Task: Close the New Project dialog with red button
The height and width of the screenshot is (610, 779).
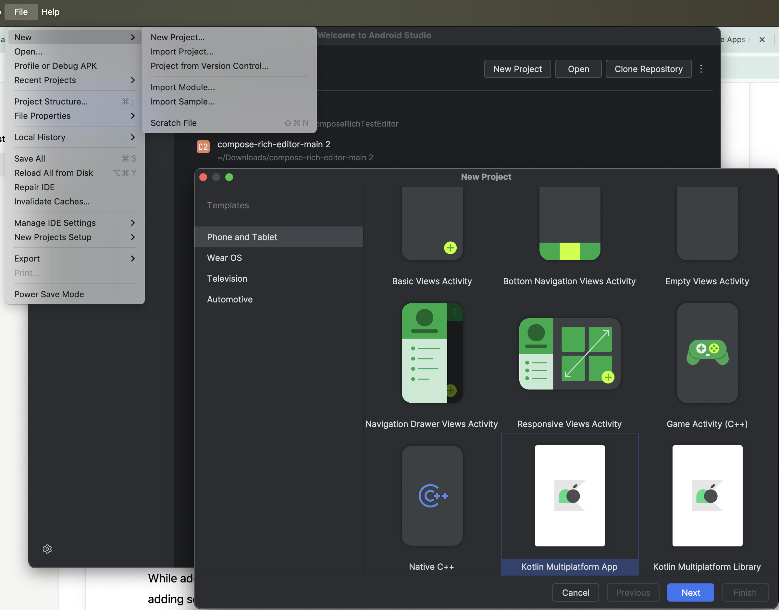Action: coord(203,177)
